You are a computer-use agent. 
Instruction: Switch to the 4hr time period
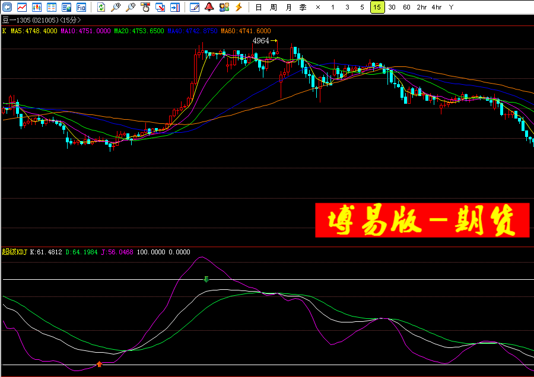(437, 7)
